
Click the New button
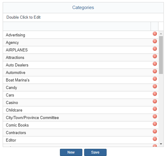(71, 152)
